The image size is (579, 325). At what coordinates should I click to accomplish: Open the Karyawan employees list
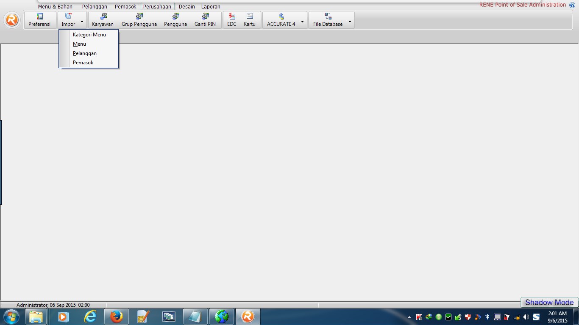103,20
